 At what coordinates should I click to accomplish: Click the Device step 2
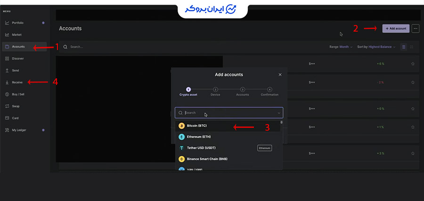coord(215,92)
